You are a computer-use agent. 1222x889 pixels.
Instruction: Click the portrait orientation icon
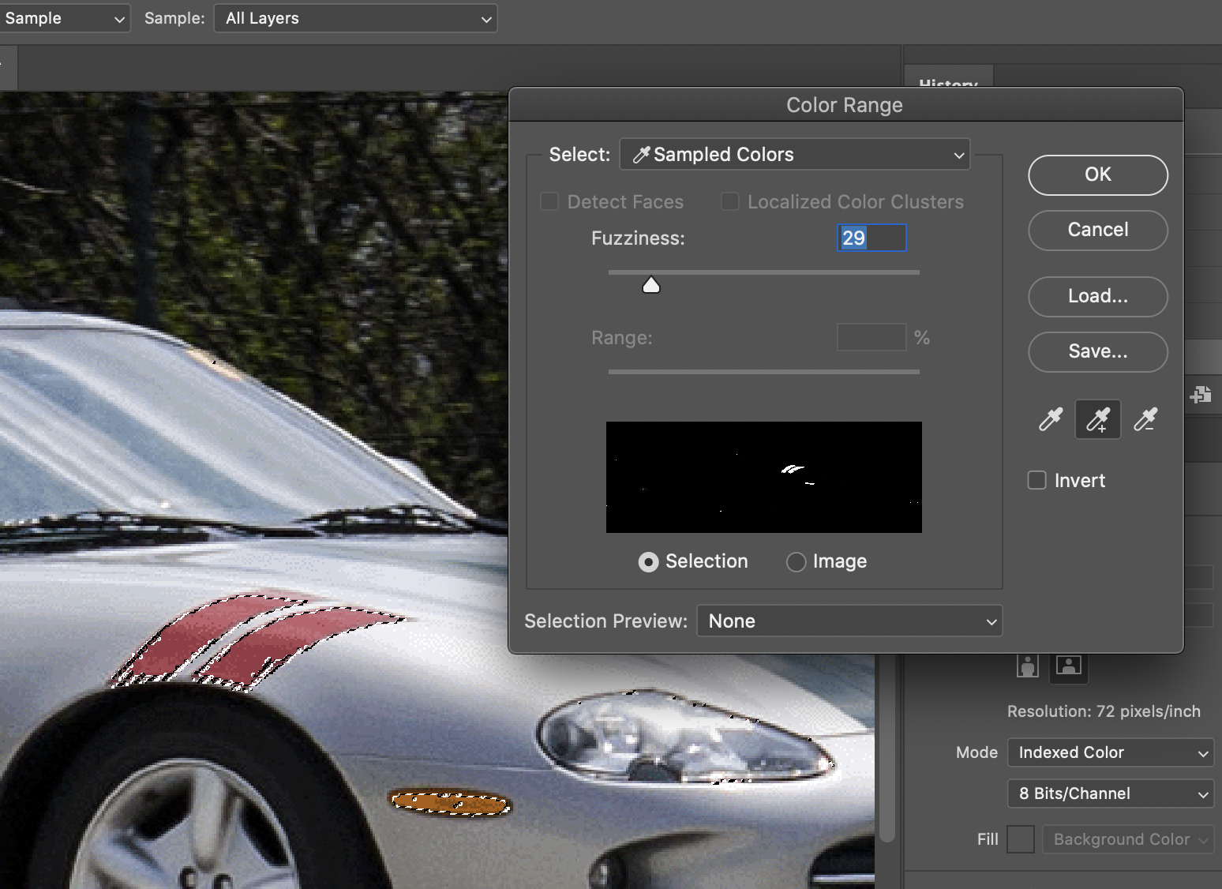click(1027, 666)
